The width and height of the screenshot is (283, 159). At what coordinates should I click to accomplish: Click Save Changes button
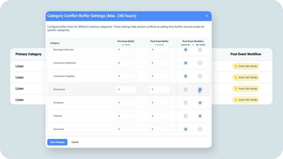click(x=57, y=142)
